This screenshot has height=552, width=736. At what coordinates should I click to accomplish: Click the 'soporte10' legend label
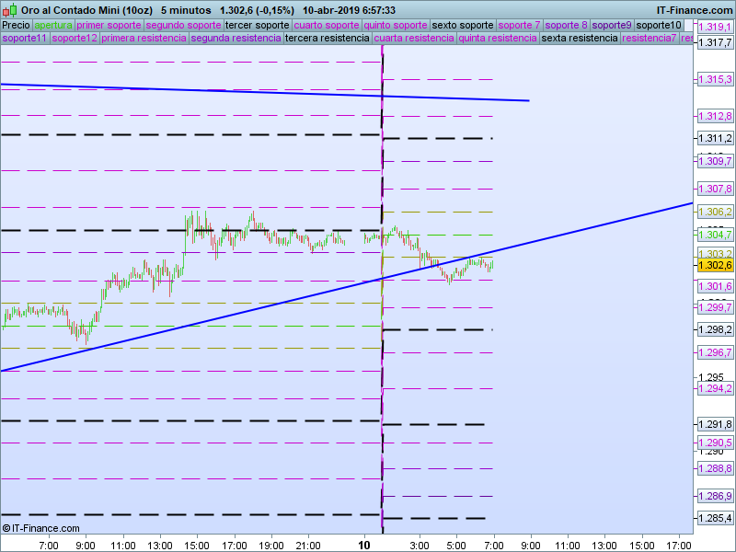pos(659,25)
